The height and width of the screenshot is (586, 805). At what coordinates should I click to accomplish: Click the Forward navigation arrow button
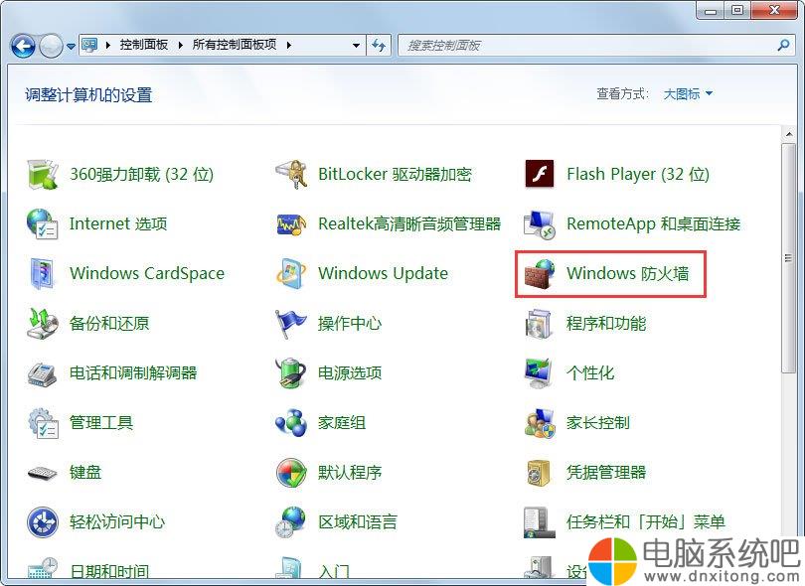pyautogui.click(x=51, y=46)
